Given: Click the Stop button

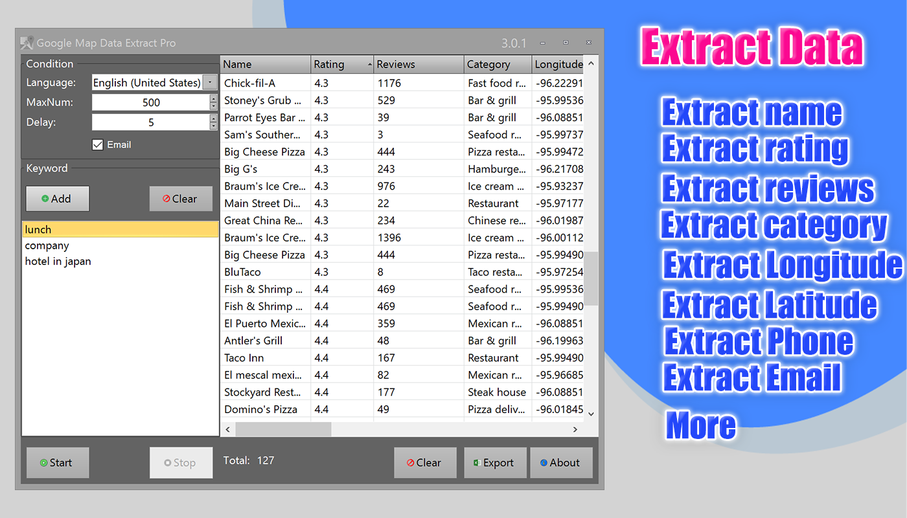Looking at the screenshot, I should (x=181, y=463).
